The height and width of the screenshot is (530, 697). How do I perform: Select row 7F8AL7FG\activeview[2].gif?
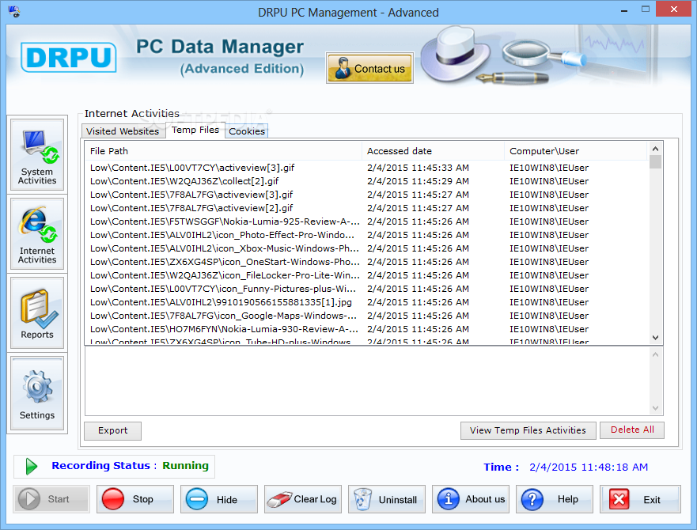click(x=366, y=208)
